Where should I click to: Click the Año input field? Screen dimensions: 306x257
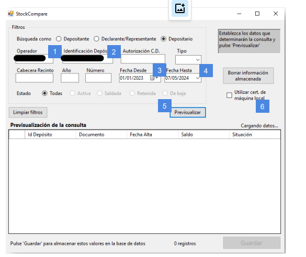tap(70, 78)
